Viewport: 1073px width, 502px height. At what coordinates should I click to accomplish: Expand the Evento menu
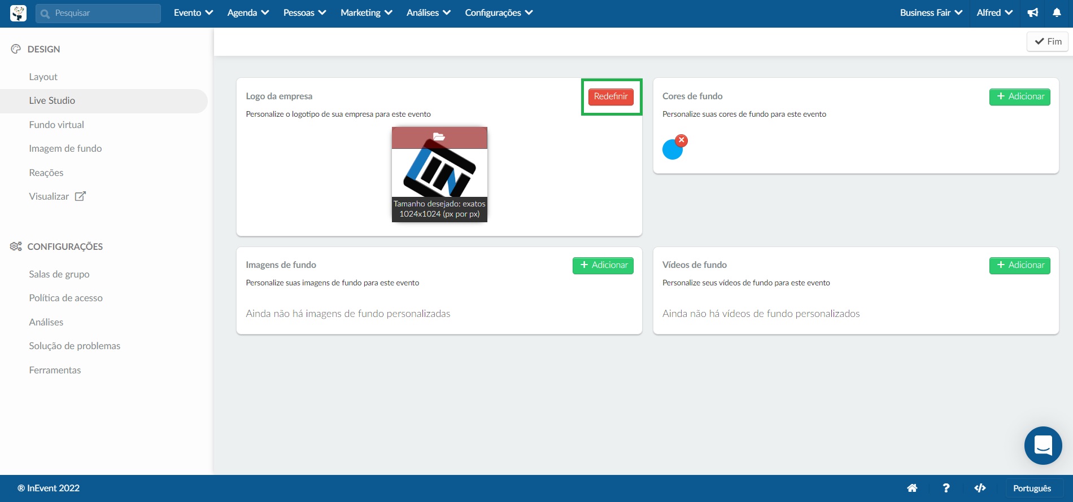pos(193,12)
